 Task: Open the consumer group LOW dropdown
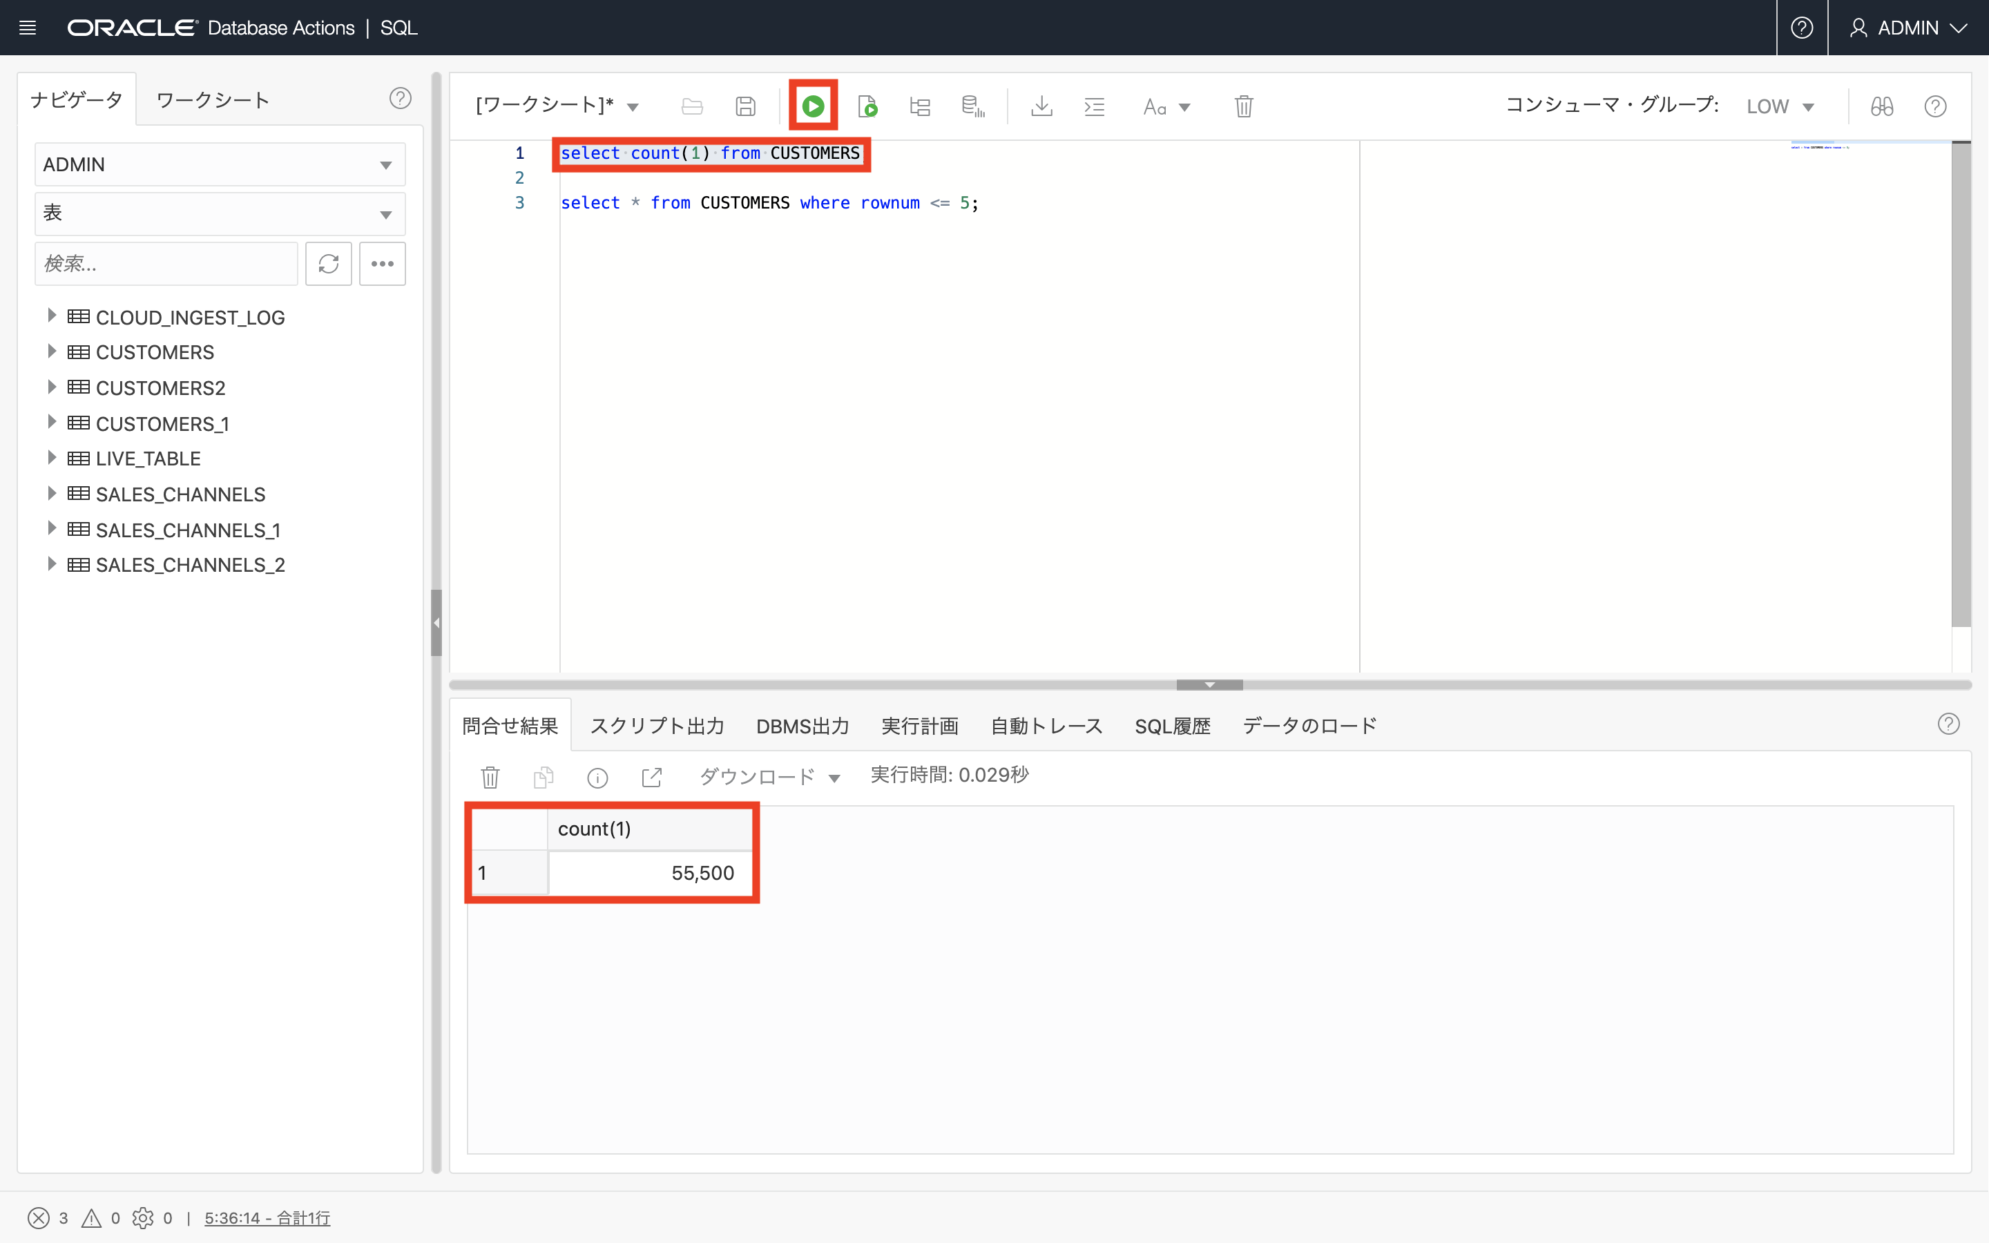point(1780,107)
